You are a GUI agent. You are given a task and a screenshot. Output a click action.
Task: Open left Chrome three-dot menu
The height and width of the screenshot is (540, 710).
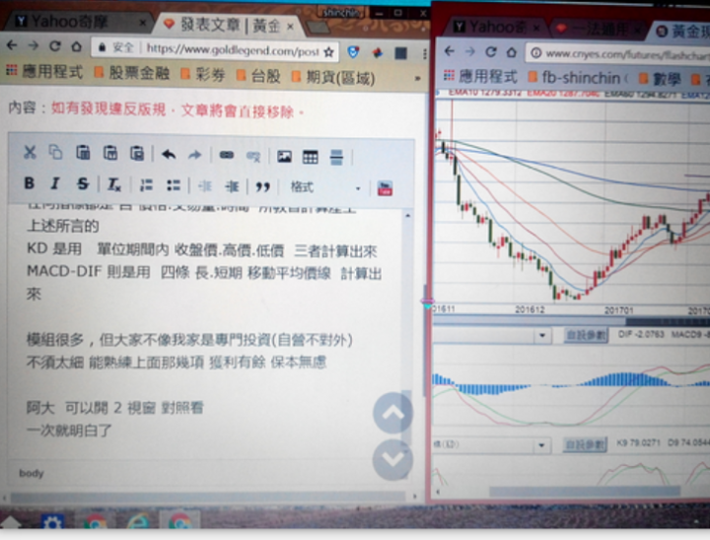click(x=424, y=54)
